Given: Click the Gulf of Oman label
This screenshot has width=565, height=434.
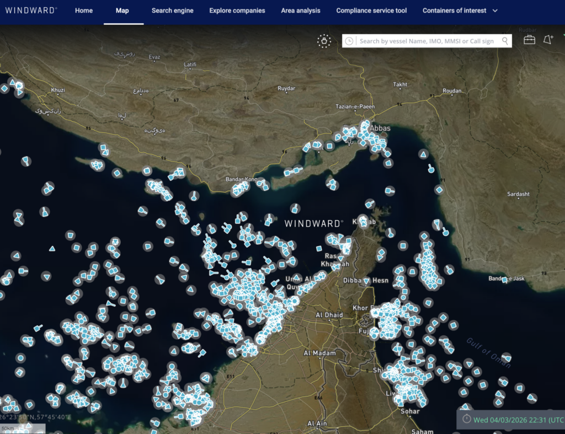Looking at the screenshot, I should (x=489, y=352).
